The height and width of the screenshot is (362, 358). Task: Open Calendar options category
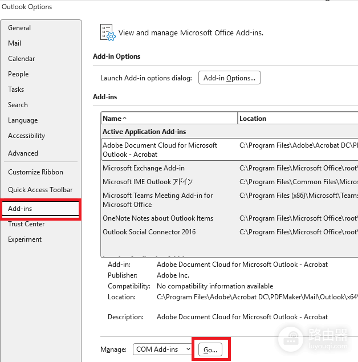(x=22, y=59)
